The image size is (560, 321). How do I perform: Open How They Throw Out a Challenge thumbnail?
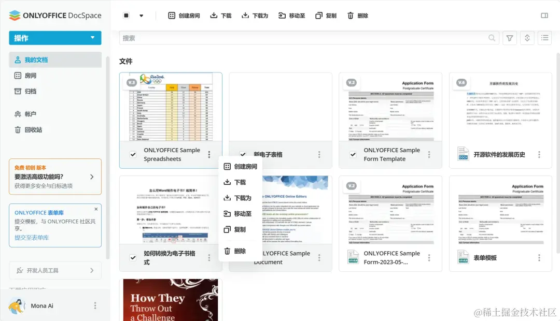171,300
